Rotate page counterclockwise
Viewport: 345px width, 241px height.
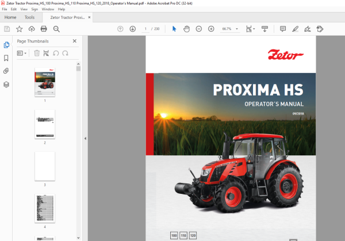tap(56, 53)
